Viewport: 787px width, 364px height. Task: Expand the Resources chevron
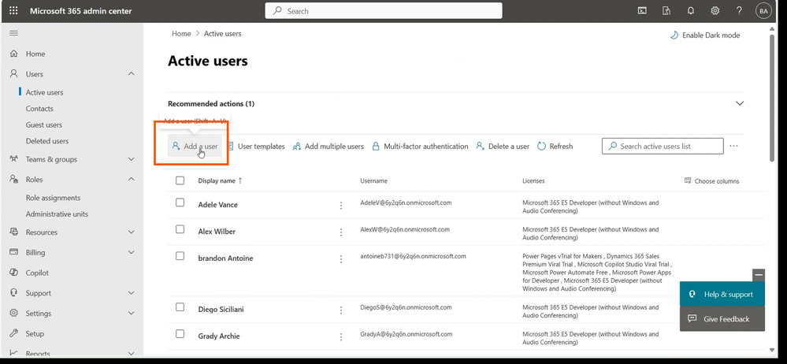coord(132,232)
